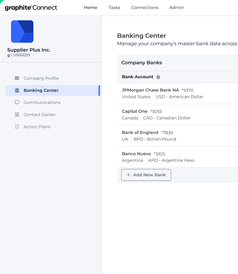Click the Company Profile icon
This screenshot has height=274, width=238.
[17, 78]
